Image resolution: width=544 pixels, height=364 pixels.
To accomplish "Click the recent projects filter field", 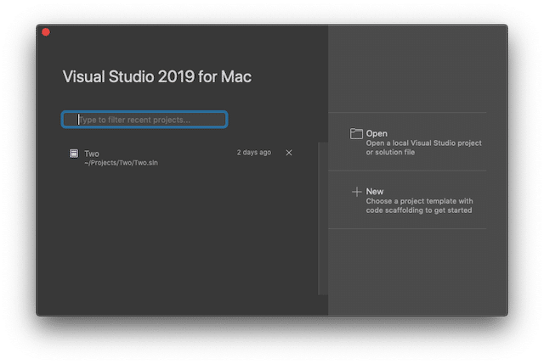I will 144,120.
